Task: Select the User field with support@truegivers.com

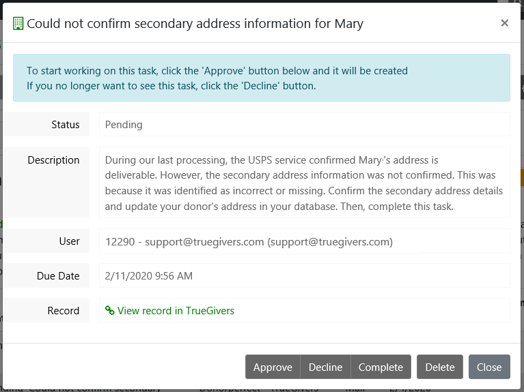Action: [304, 241]
